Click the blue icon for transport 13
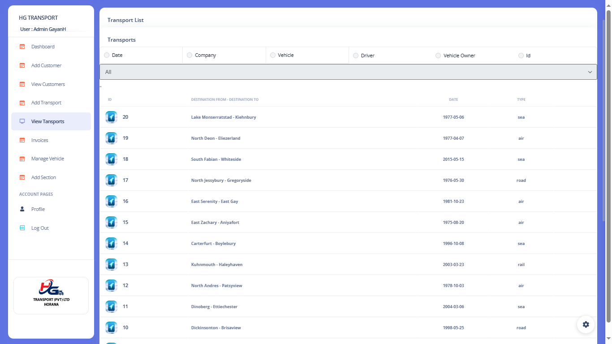Image resolution: width=612 pixels, height=344 pixels. click(x=111, y=265)
